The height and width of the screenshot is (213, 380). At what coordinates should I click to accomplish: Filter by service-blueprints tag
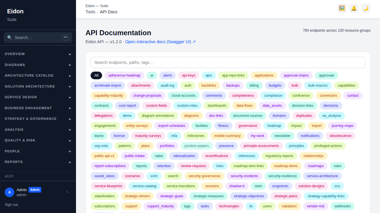coord(108,186)
